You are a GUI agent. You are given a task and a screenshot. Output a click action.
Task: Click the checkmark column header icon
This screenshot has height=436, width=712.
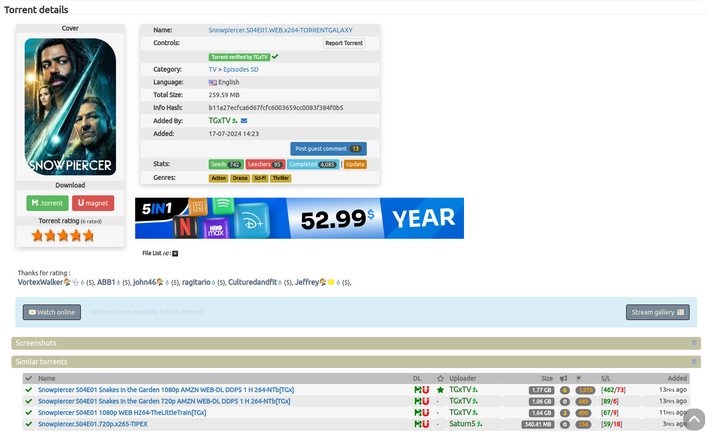click(29, 378)
